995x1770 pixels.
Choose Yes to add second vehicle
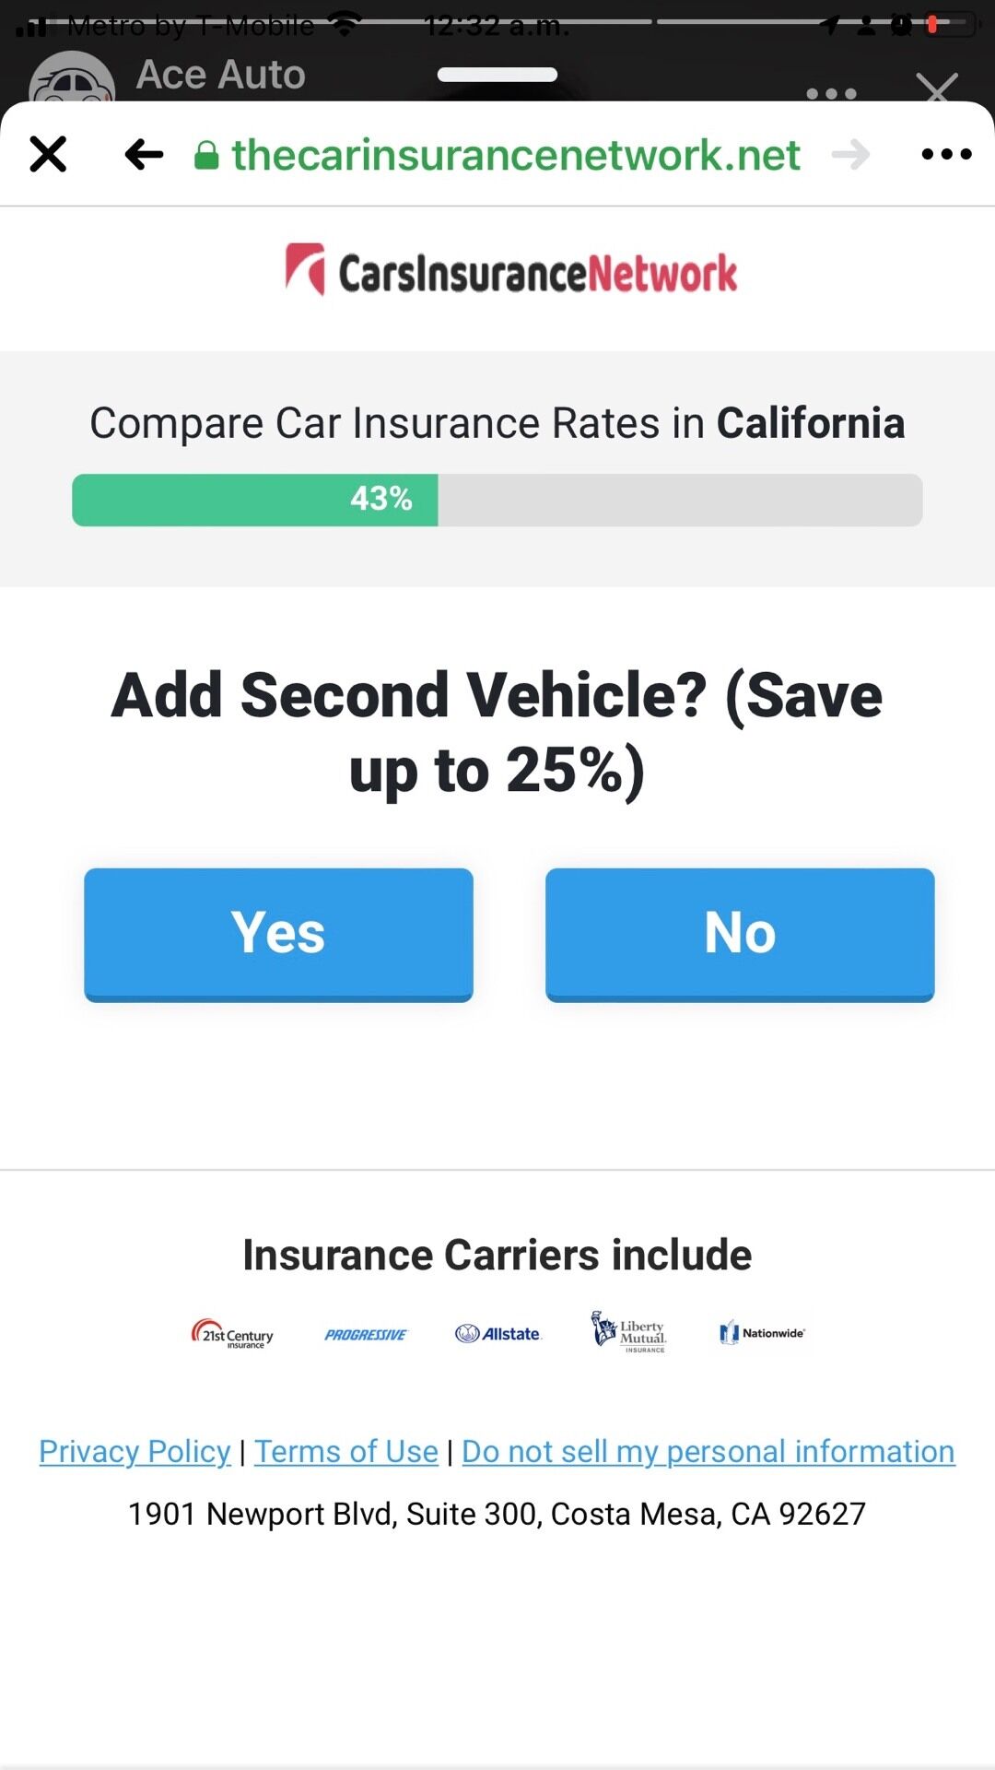pos(278,933)
